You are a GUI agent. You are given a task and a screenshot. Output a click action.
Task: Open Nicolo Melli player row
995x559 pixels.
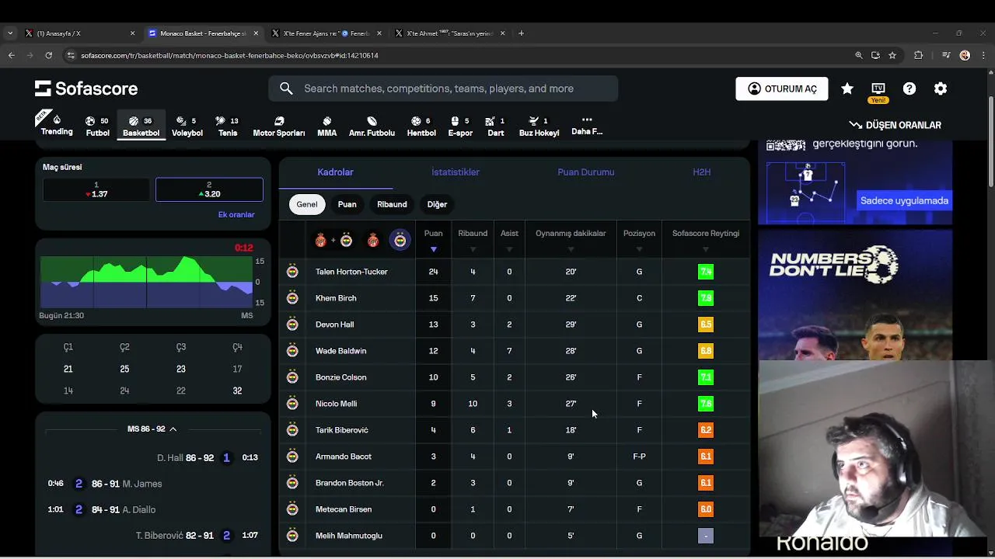click(x=515, y=404)
